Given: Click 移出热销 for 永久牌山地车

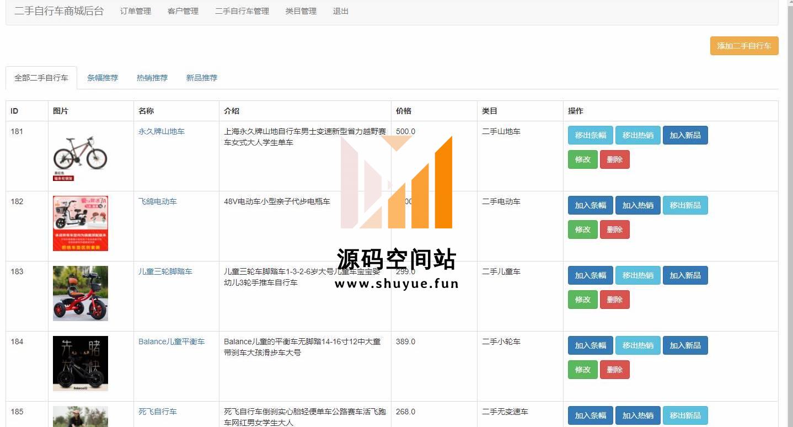Looking at the screenshot, I should (x=638, y=135).
